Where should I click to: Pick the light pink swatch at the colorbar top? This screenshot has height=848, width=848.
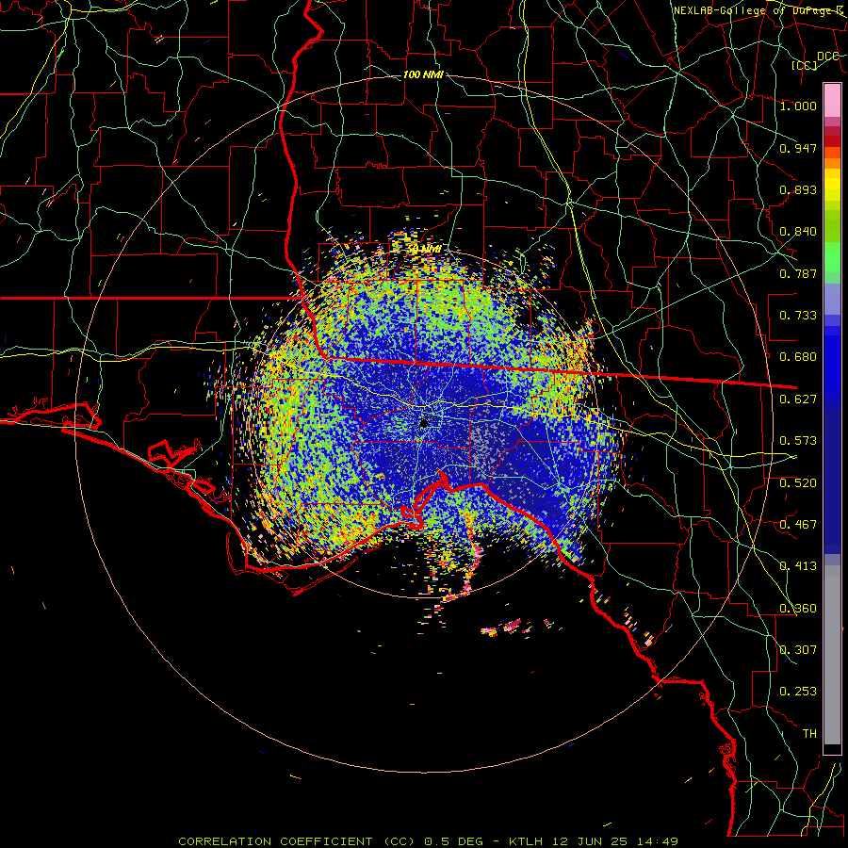(832, 100)
